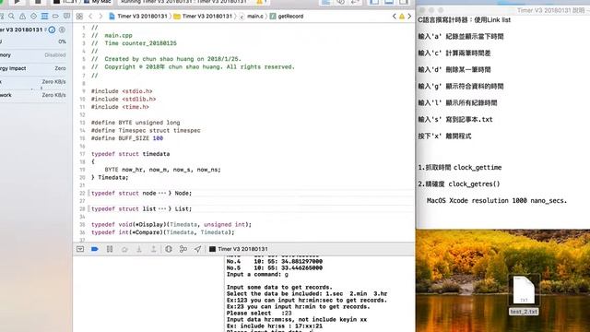The image size is (590, 332).
Task: Click line number 19 in the gutter
Action: pos(82,170)
